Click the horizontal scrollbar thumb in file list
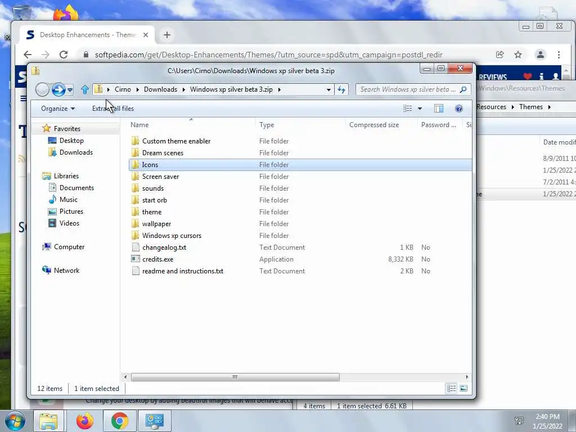Image resolution: width=576 pixels, height=432 pixels. [235, 377]
